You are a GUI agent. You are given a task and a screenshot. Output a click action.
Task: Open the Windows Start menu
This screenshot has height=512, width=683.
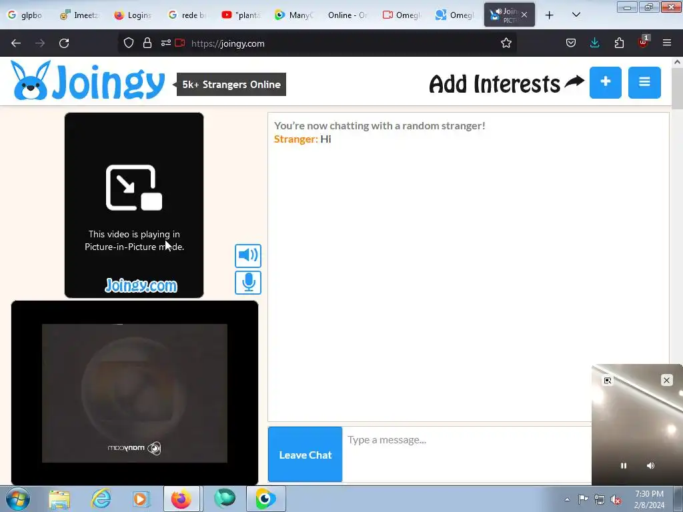[x=17, y=499]
